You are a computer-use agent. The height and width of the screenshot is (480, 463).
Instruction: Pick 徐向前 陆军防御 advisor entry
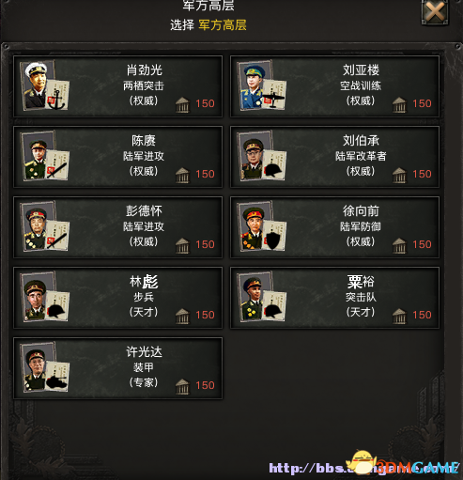(x=334, y=227)
